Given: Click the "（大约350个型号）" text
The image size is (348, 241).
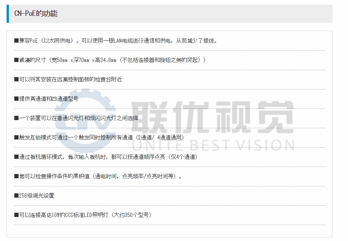Looking at the screenshot, I should [x=131, y=215].
